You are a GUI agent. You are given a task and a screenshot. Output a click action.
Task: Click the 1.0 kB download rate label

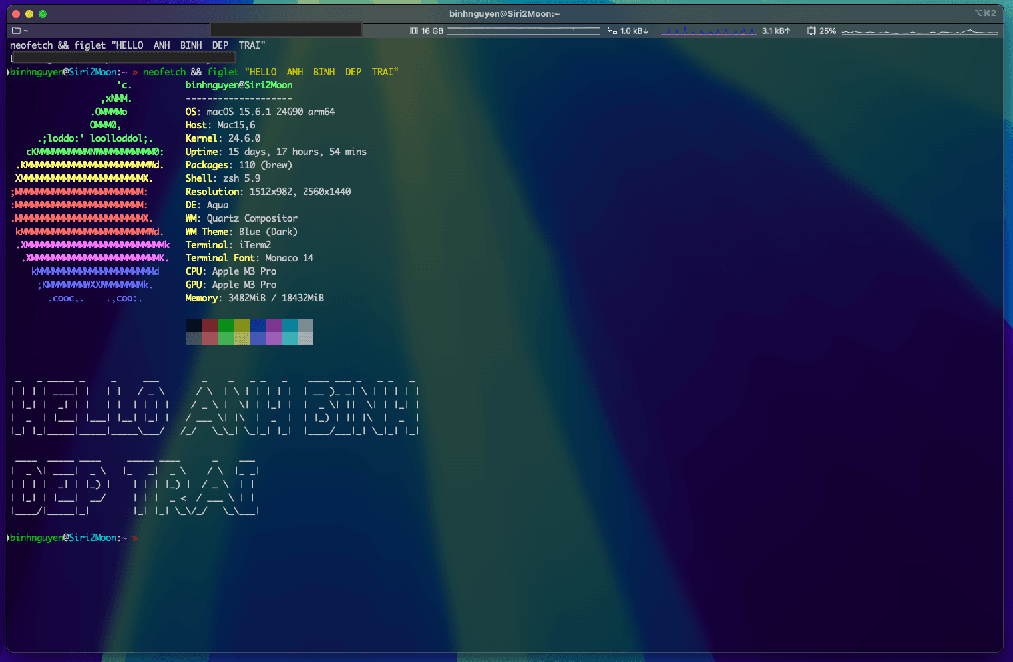tap(634, 31)
